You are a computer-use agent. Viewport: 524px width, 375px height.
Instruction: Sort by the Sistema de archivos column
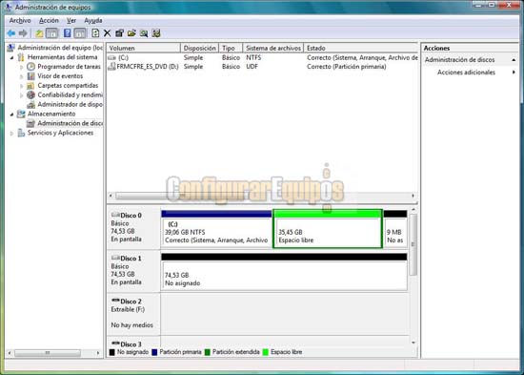(x=273, y=49)
